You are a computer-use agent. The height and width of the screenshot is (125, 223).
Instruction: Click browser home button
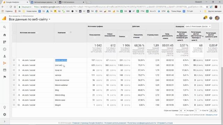15,7
